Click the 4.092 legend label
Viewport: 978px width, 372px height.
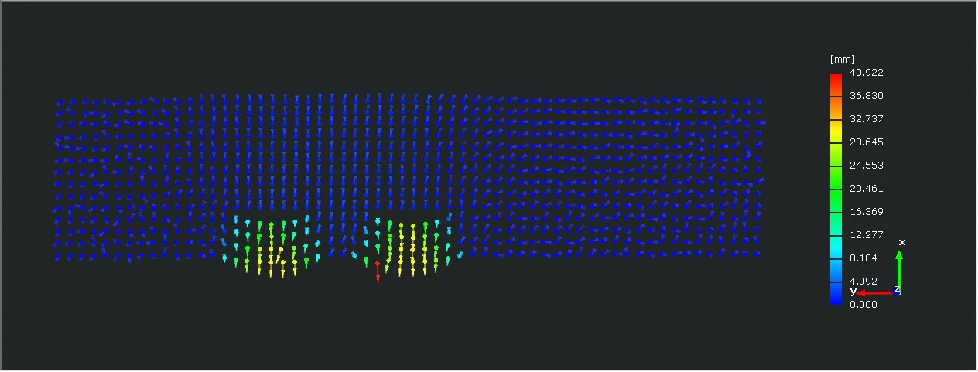click(x=864, y=282)
